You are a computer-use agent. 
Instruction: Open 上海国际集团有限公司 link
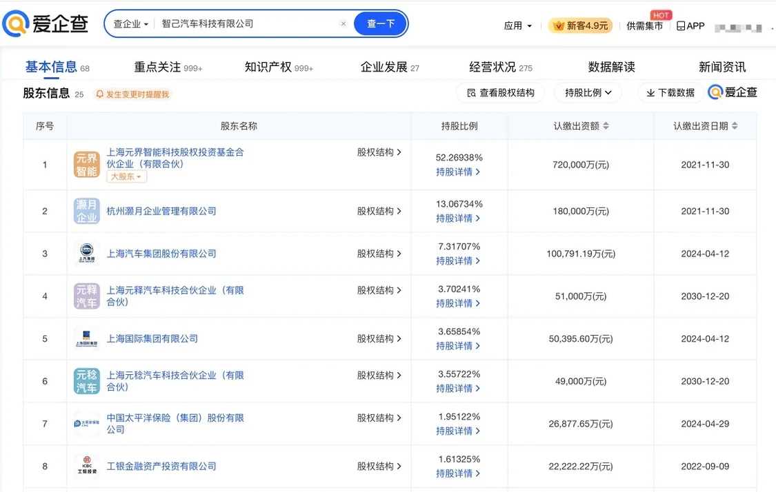point(152,339)
